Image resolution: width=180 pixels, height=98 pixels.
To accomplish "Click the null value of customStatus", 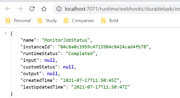I will [x=68, y=67].
